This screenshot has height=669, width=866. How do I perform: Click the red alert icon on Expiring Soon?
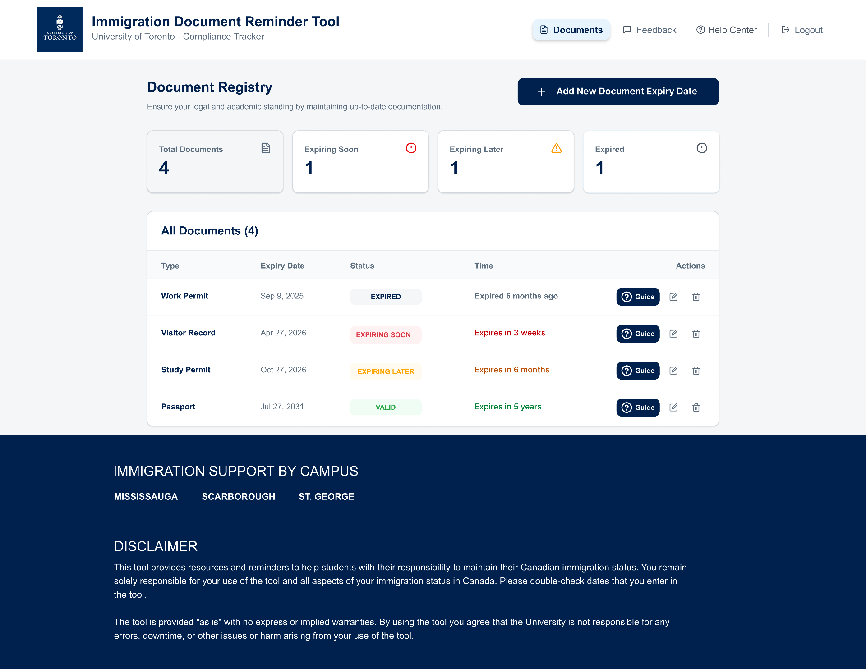click(x=411, y=148)
